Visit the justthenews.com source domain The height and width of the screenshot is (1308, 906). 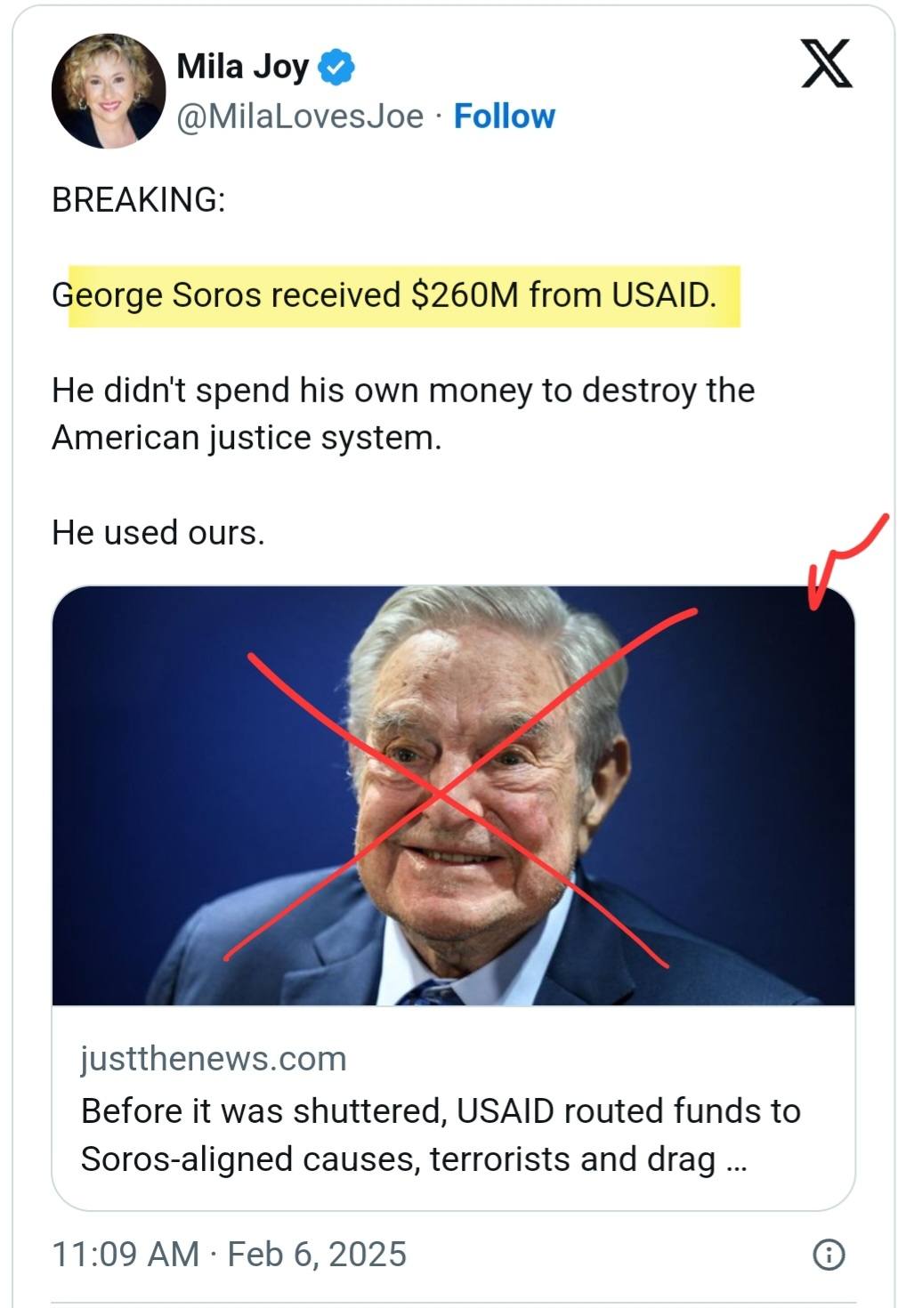tap(214, 1059)
